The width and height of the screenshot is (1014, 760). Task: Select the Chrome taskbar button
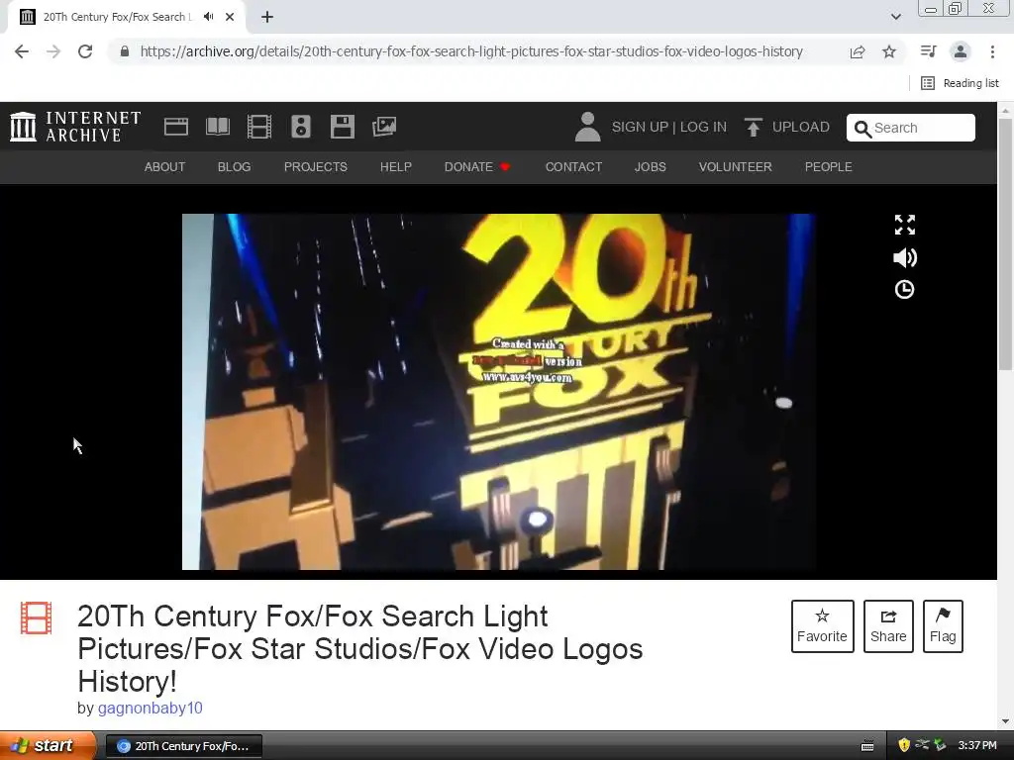[x=183, y=746]
